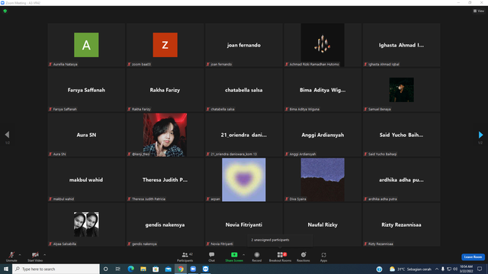The image size is (488, 274).
Task: Select Alyaa Salsabilla's photo tile
Action: click(86, 225)
